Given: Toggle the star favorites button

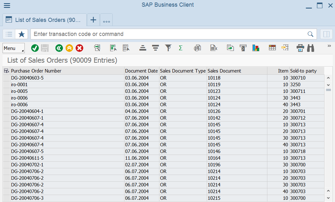Looking at the screenshot, I should [22, 34].
